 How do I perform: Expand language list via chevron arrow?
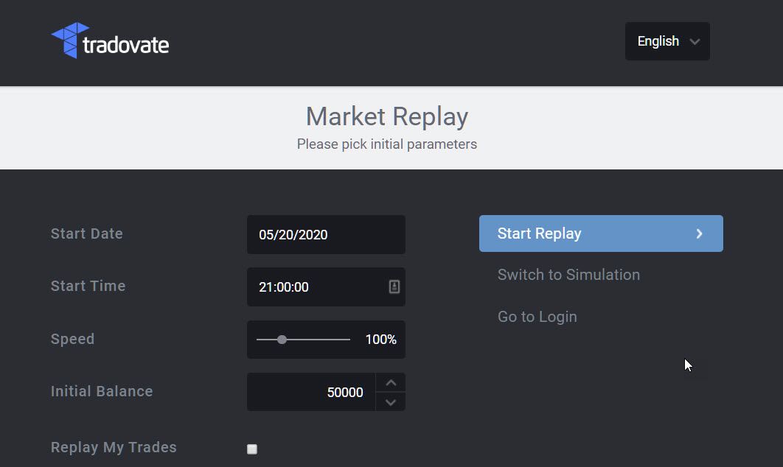pyautogui.click(x=695, y=42)
